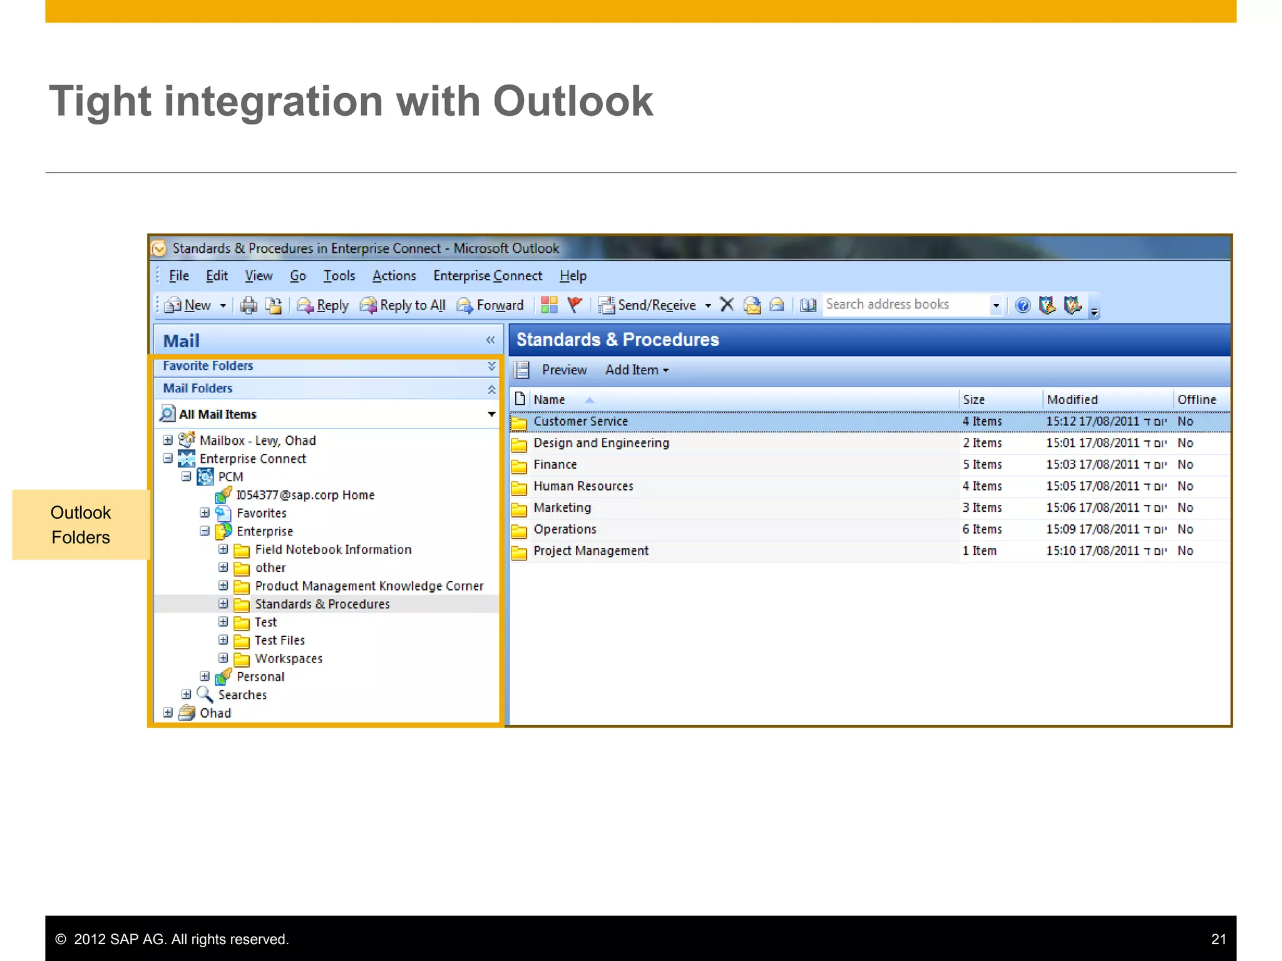1282x961 pixels.
Task: Click the toolbar options overflow arrow
Action: coord(1094,311)
